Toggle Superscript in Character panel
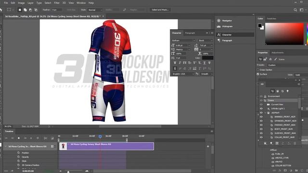Image resolution: width=308 pixels, height=173 pixels. click(x=194, y=63)
